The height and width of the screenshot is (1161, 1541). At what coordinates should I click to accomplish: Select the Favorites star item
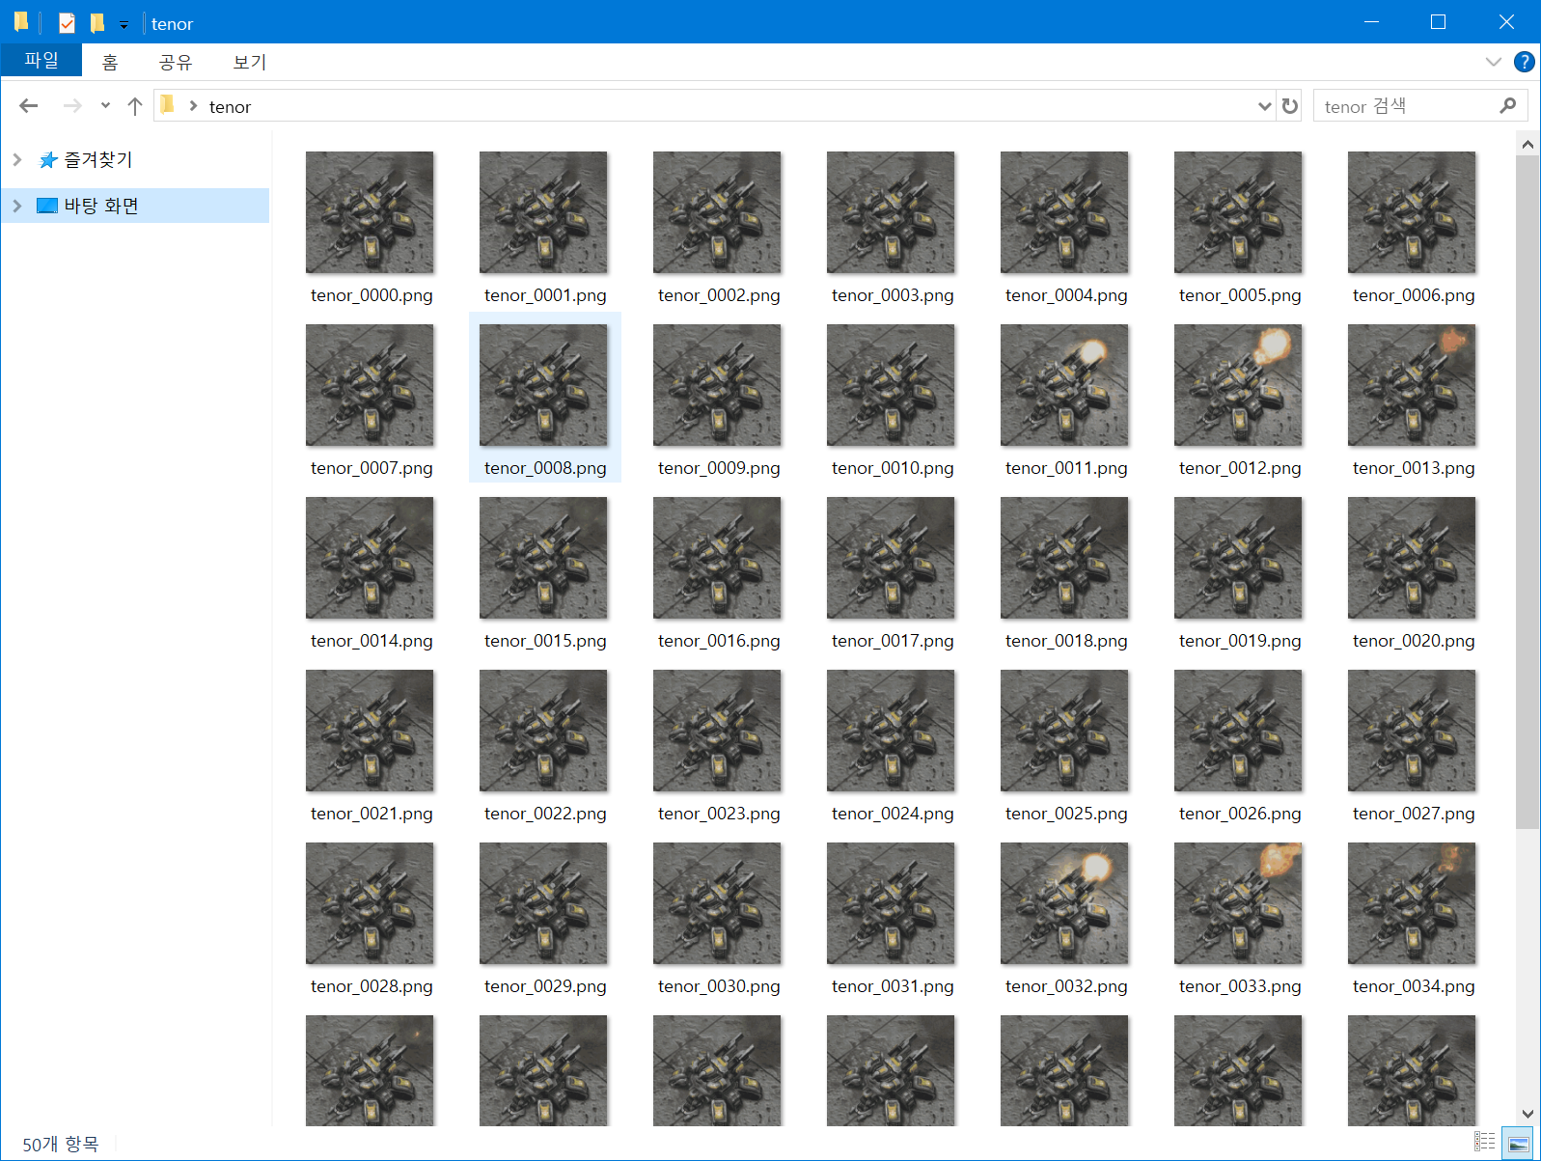[x=85, y=160]
